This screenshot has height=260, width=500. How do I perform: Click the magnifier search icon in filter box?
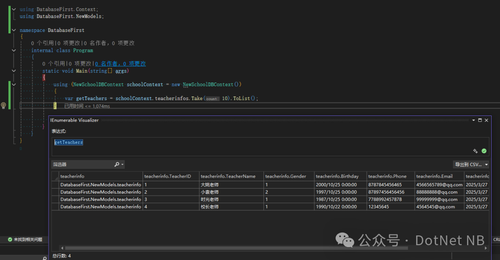[x=117, y=164]
